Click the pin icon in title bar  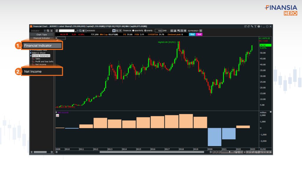pos(252,26)
